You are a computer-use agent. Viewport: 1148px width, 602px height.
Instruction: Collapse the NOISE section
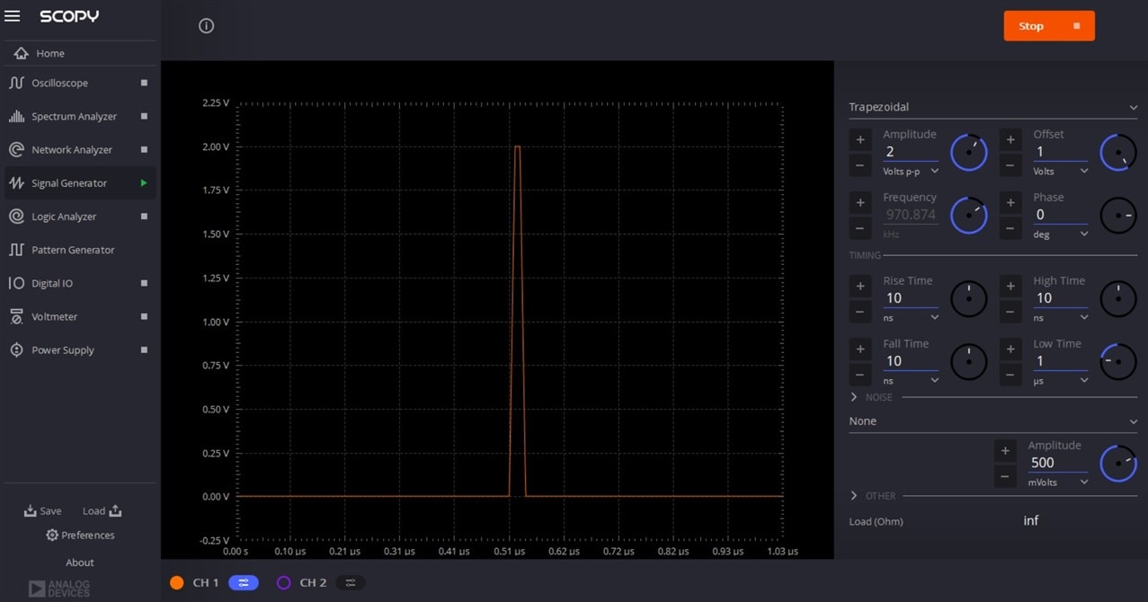[x=854, y=397]
